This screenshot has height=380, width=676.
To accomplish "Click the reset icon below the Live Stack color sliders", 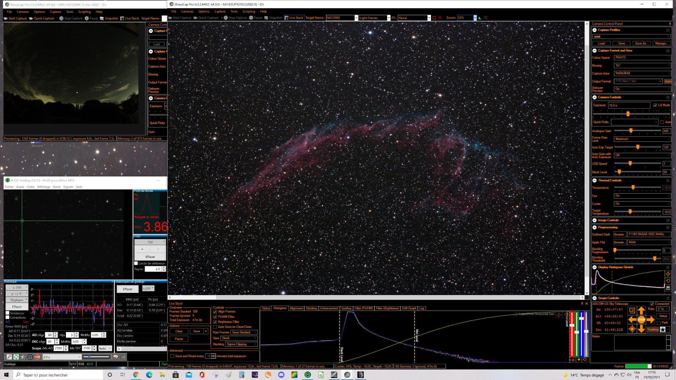I will coord(585,360).
